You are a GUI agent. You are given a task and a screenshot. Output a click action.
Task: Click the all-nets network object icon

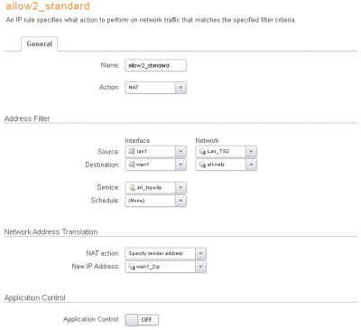click(x=202, y=165)
